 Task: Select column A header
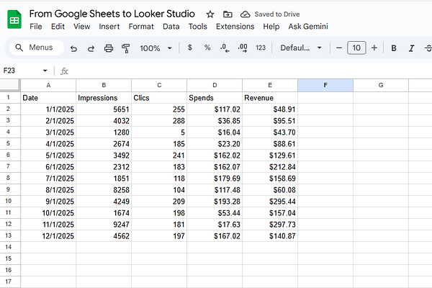pyautogui.click(x=48, y=85)
